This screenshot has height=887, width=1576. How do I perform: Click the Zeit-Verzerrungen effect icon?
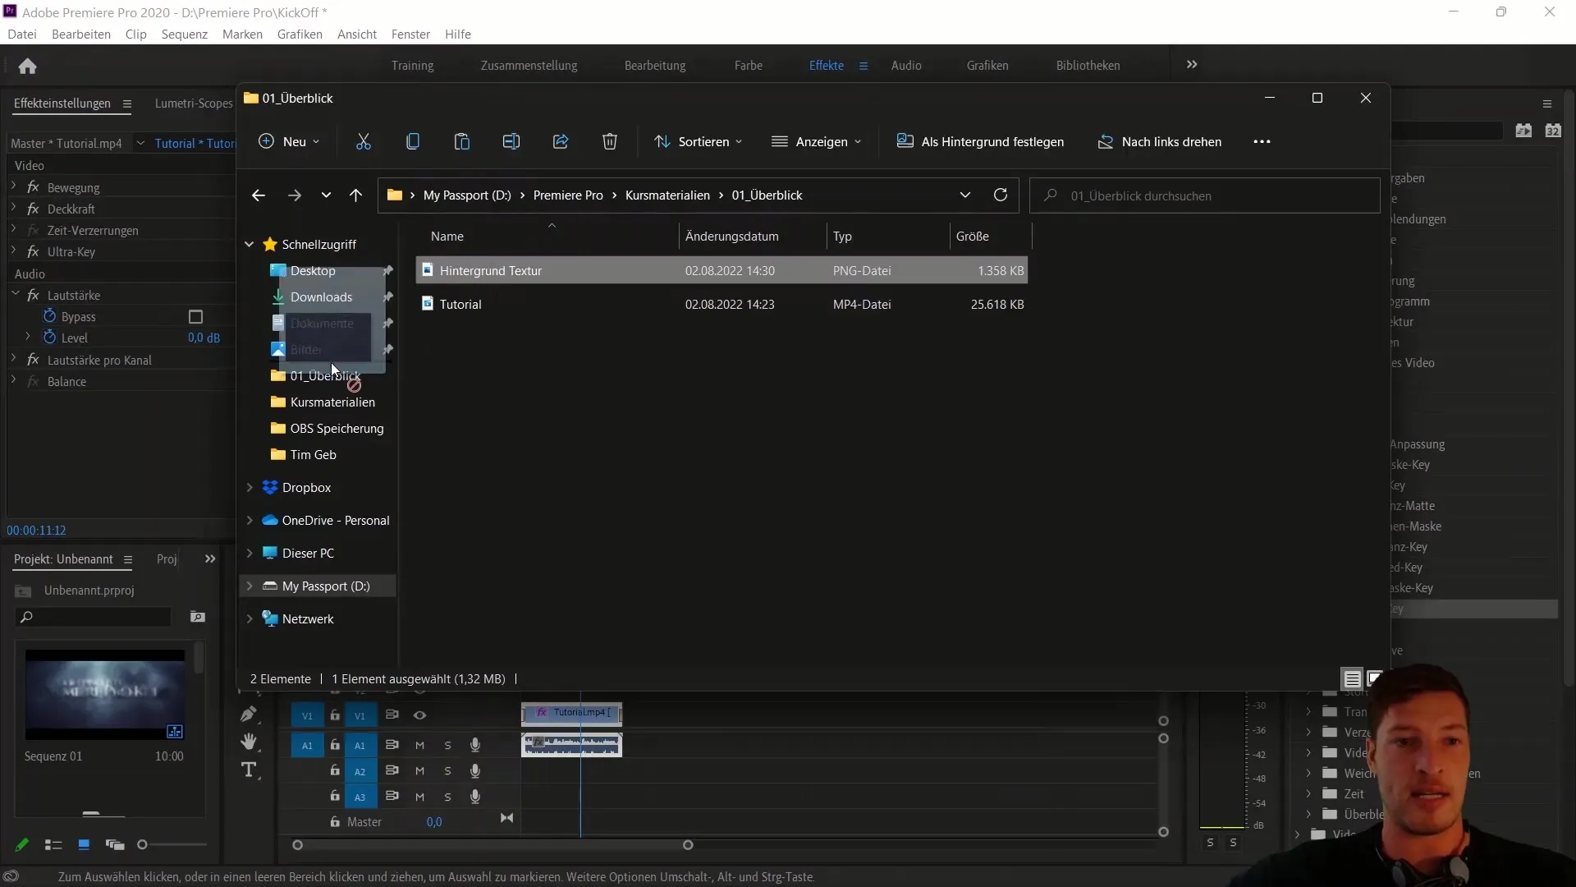(33, 230)
